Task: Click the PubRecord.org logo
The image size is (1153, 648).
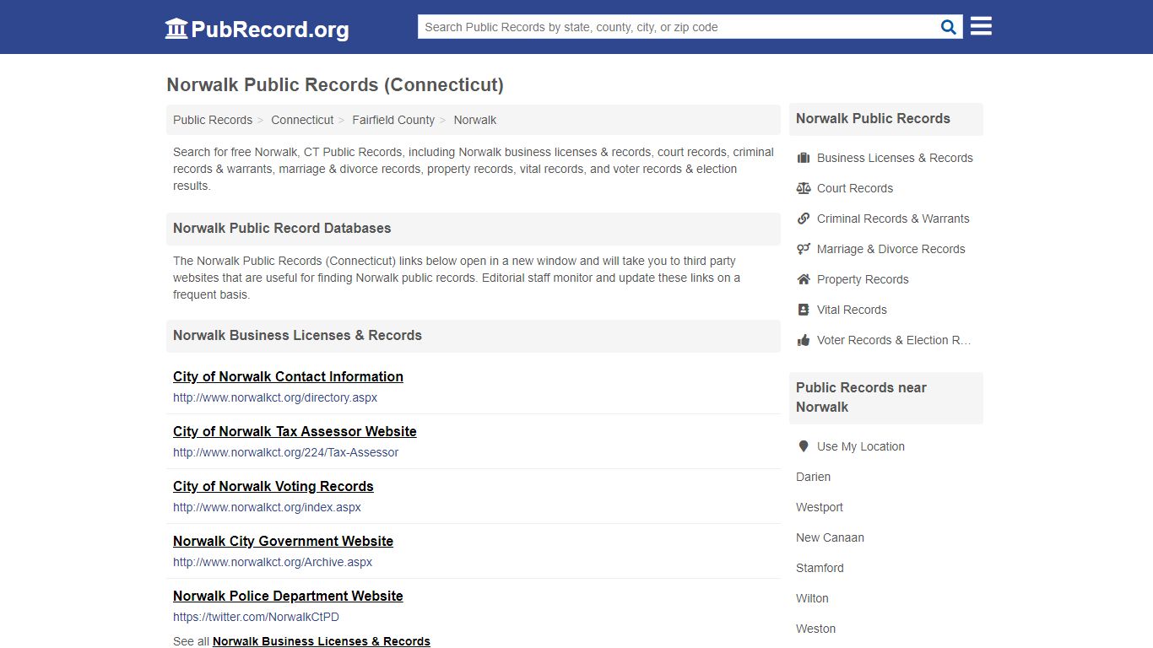Action: (x=257, y=29)
